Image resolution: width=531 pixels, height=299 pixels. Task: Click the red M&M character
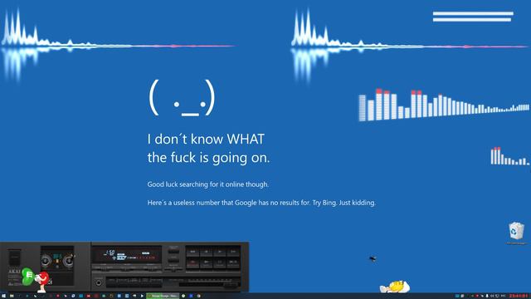42,282
